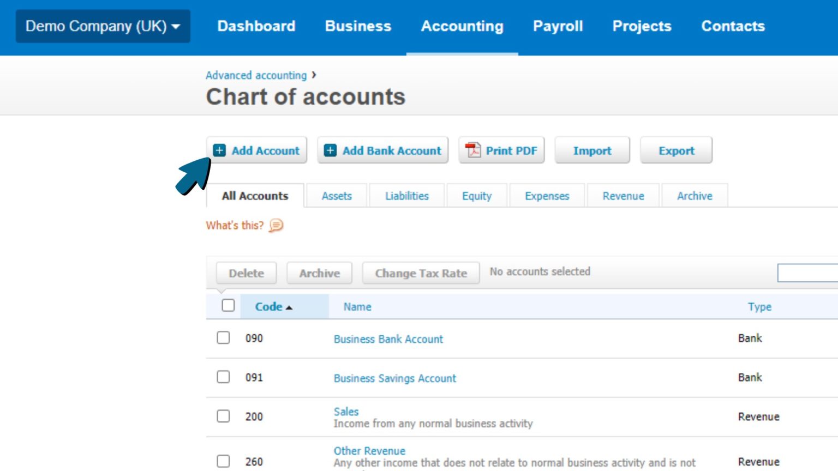Check the select-all checkbox in the table header
This screenshot has height=471, width=838.
227,306
